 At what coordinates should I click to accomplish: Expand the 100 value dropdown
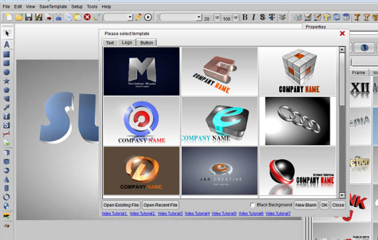(236, 17)
